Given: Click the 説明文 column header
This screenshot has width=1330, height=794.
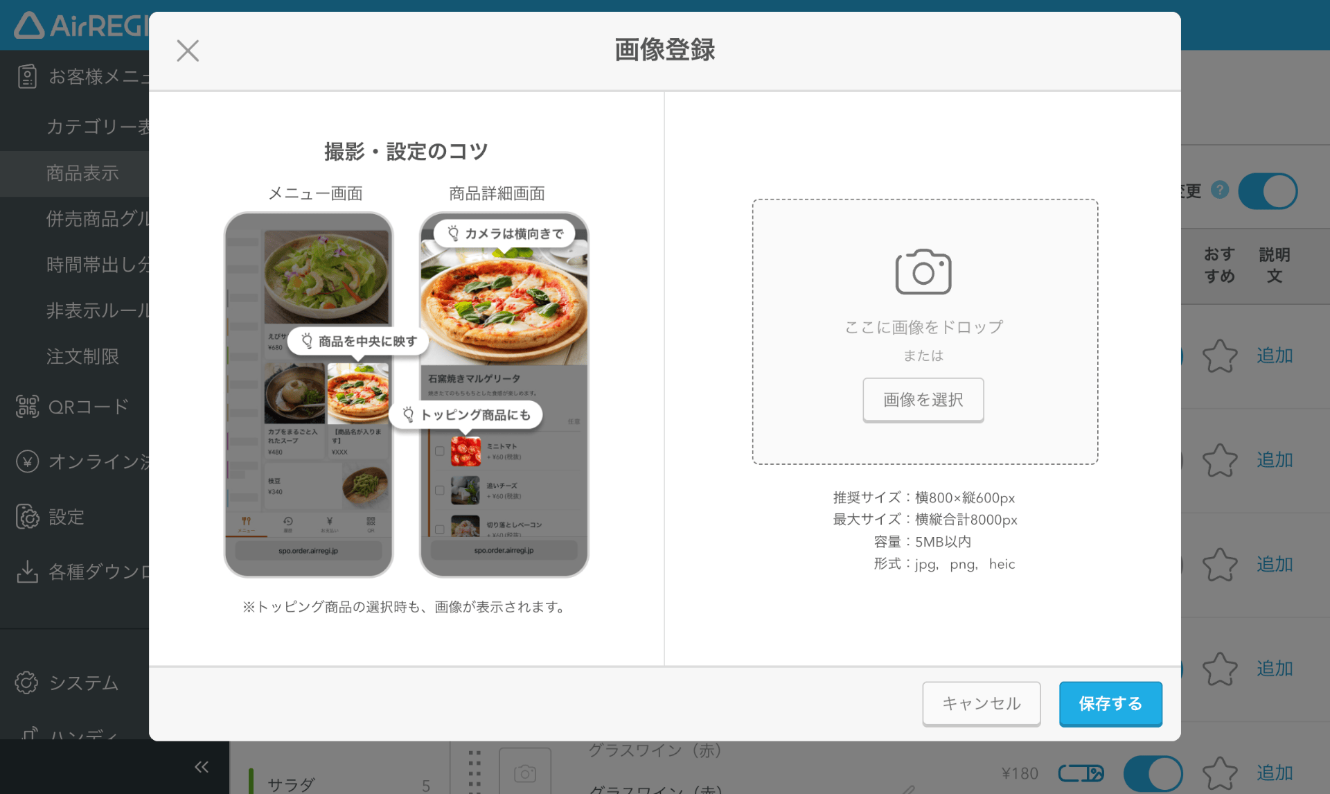Looking at the screenshot, I should click(x=1275, y=265).
